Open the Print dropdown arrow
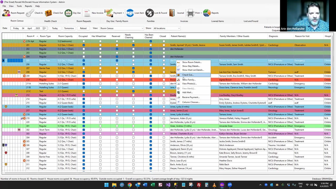336x189 pixels. coord(201,13)
